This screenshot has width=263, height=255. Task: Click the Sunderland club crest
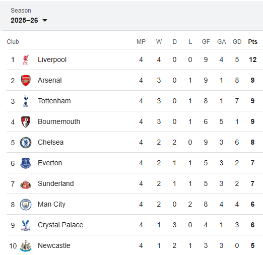coord(26,184)
